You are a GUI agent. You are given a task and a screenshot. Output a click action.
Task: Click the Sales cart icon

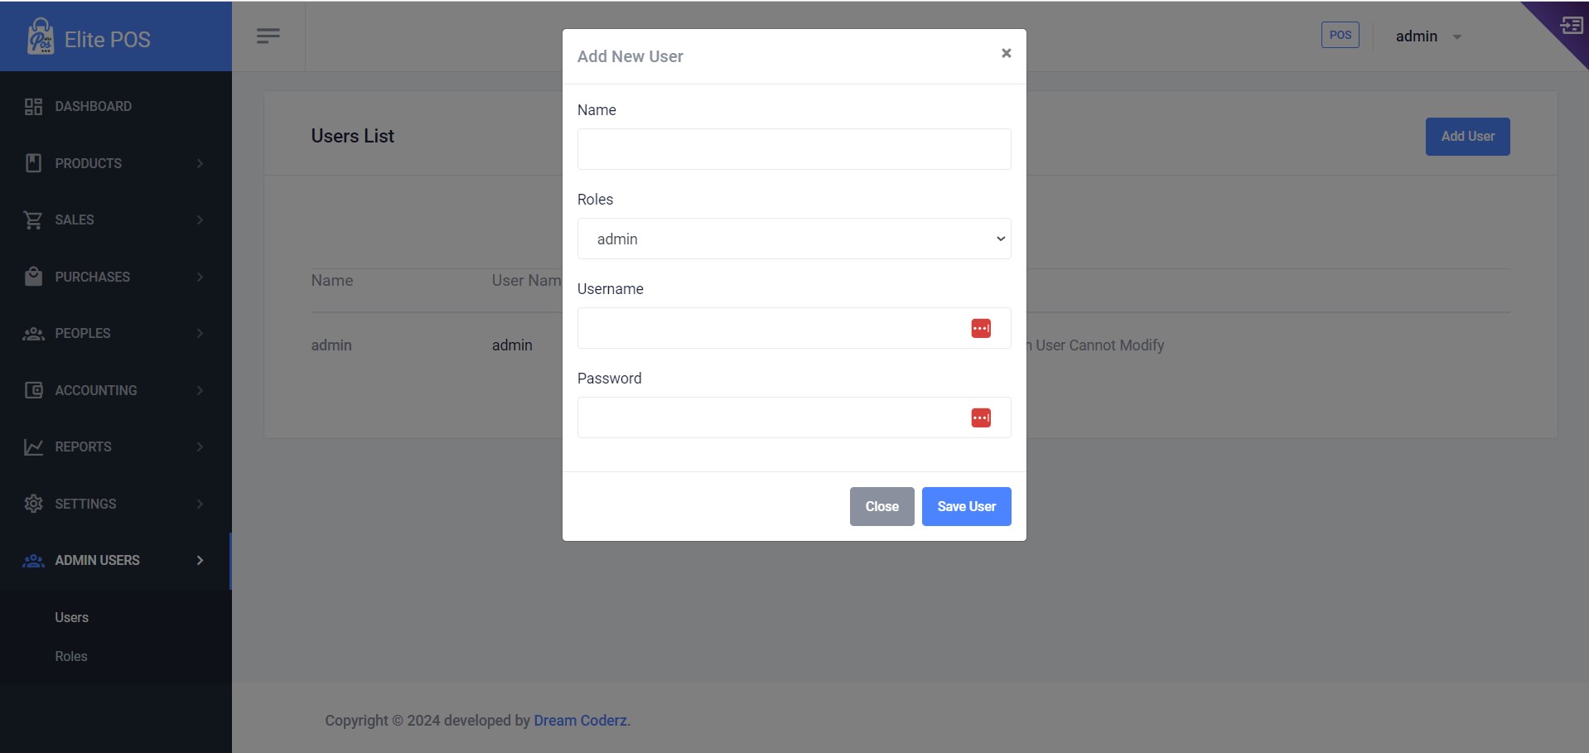33,220
